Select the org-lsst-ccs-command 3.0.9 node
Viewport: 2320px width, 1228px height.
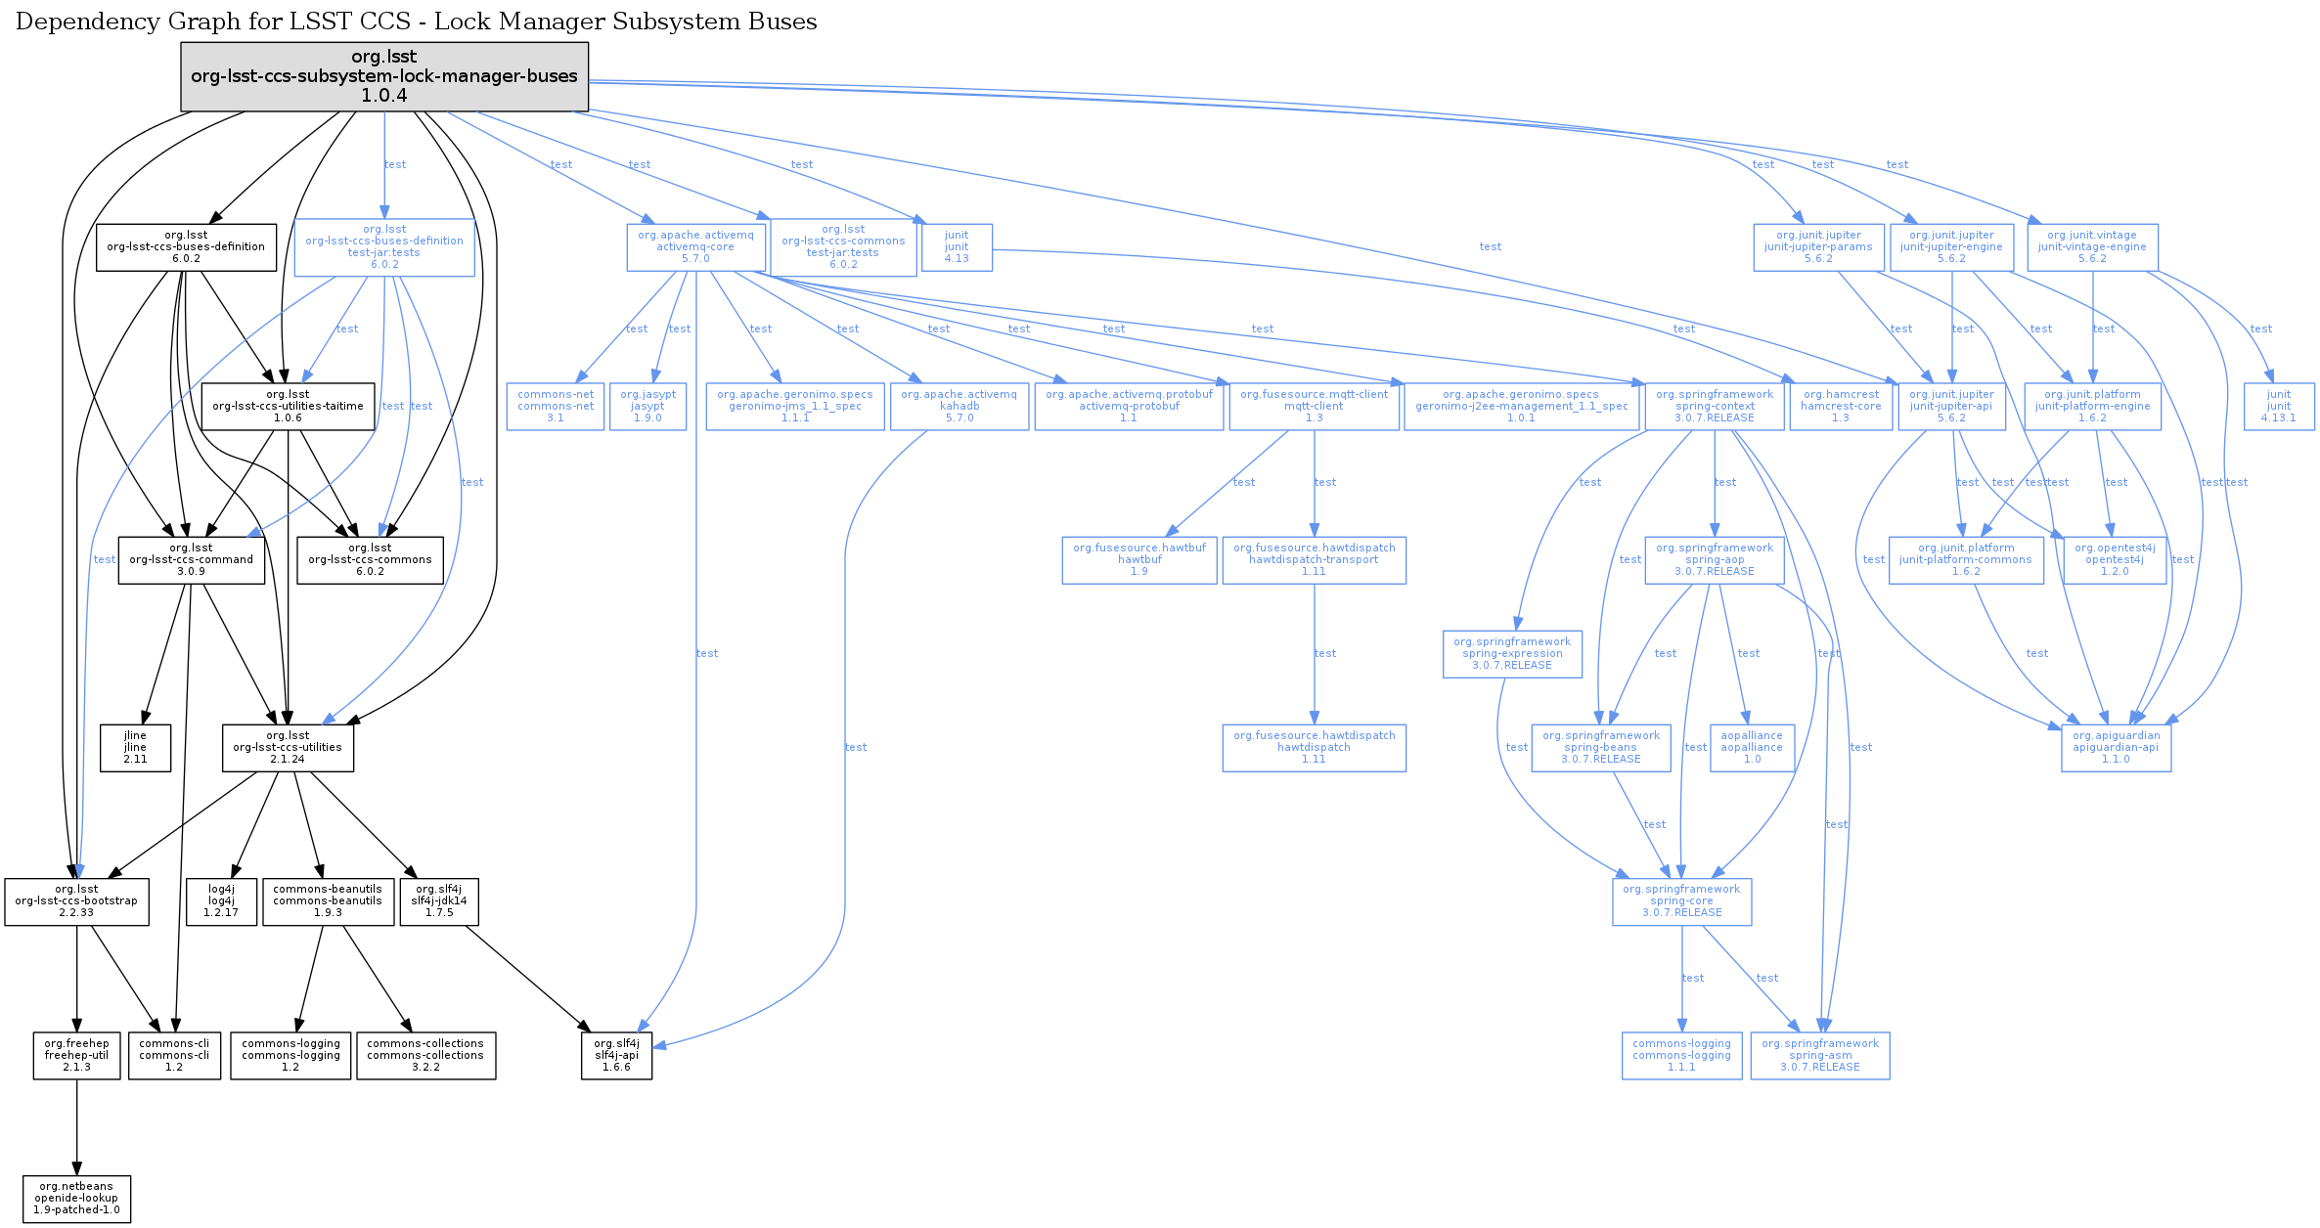(x=192, y=560)
